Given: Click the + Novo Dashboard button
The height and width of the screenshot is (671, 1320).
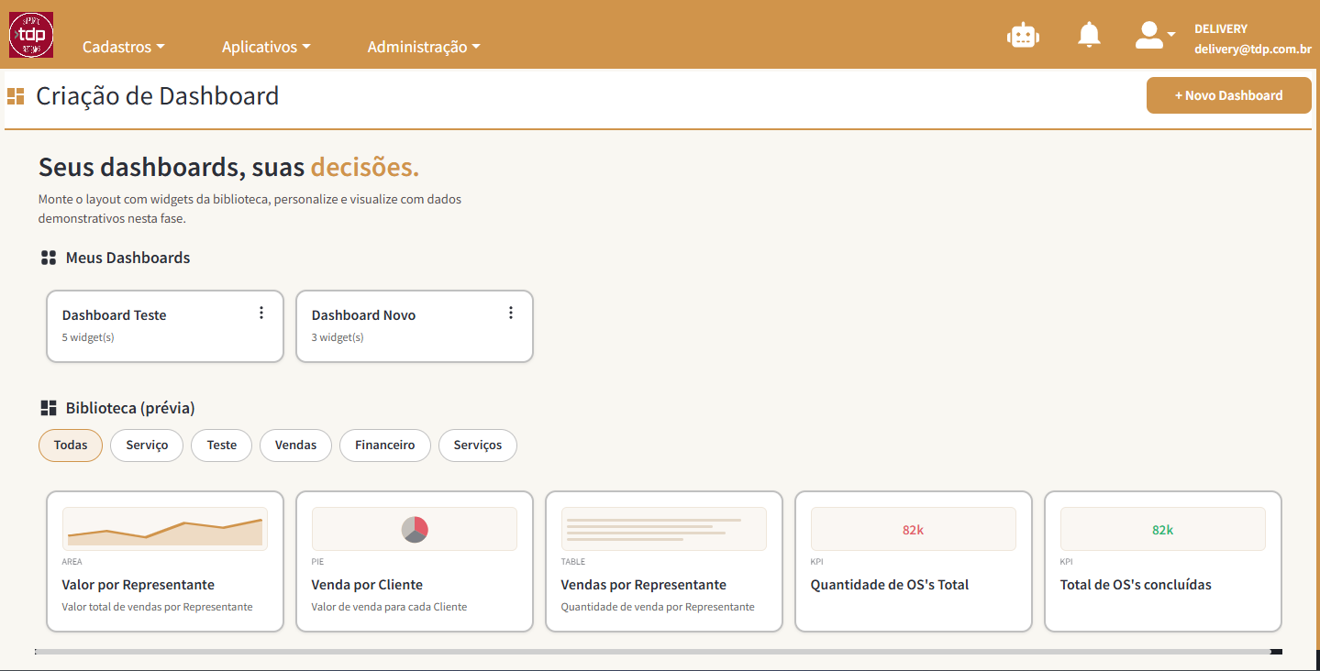Looking at the screenshot, I should pyautogui.click(x=1229, y=95).
